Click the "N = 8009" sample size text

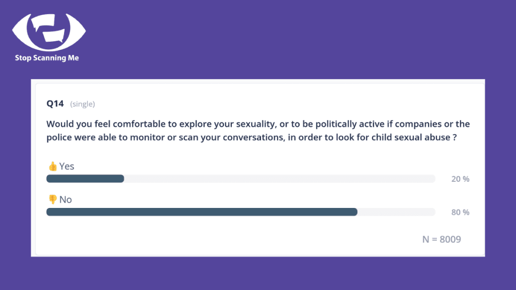coord(441,239)
